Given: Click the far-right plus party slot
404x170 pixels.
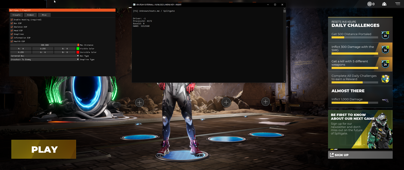Looking at the screenshot, I should click(266, 102).
